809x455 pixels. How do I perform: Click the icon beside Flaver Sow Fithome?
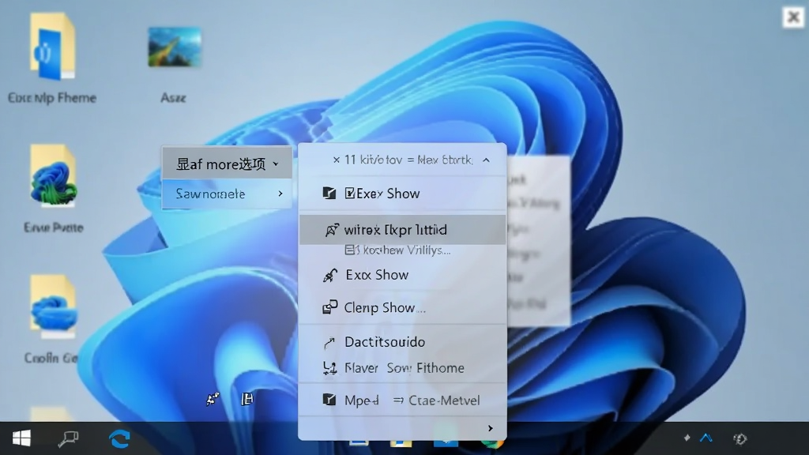tap(329, 368)
